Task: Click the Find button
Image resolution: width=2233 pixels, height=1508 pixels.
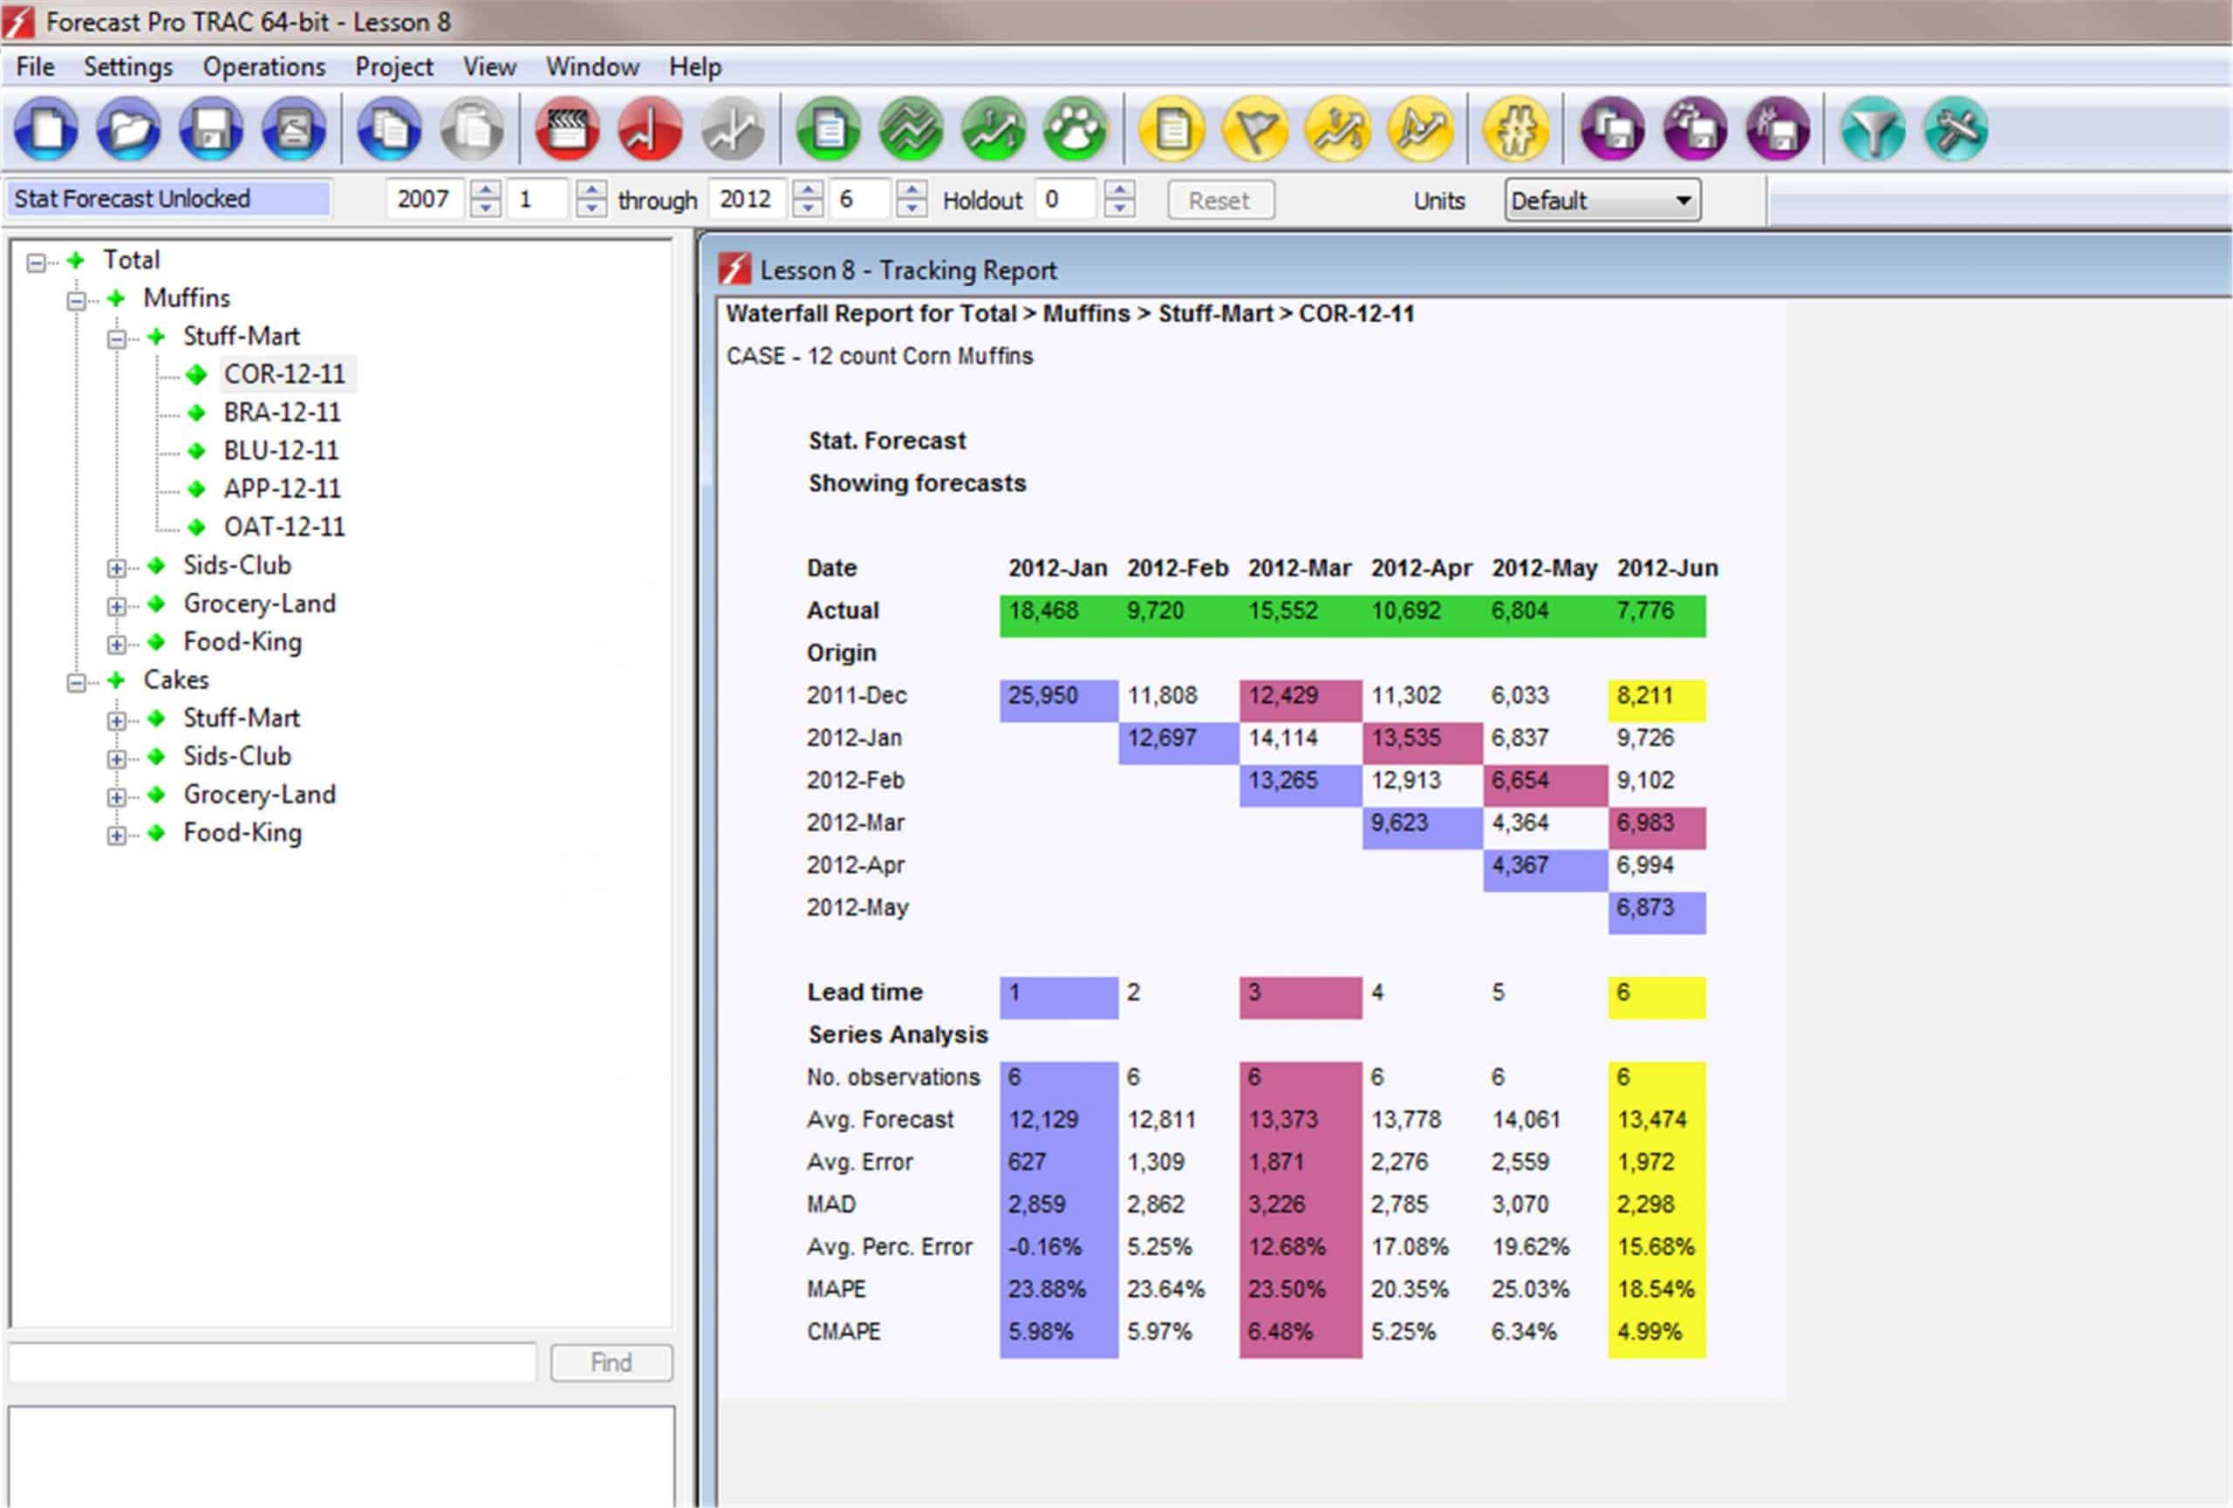Action: [x=611, y=1362]
